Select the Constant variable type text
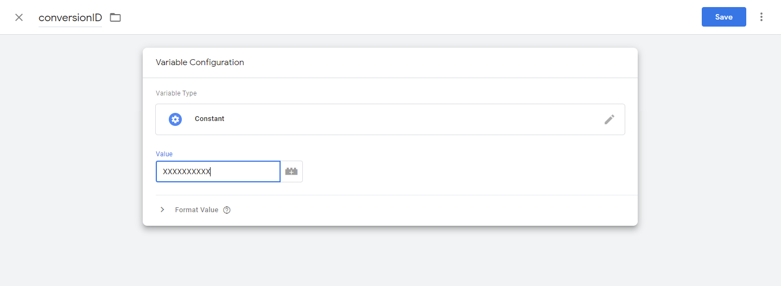 [209, 119]
